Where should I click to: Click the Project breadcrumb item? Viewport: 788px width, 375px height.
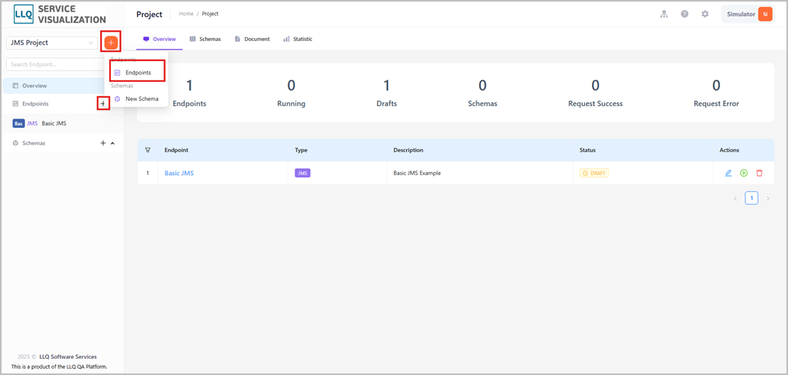[210, 14]
